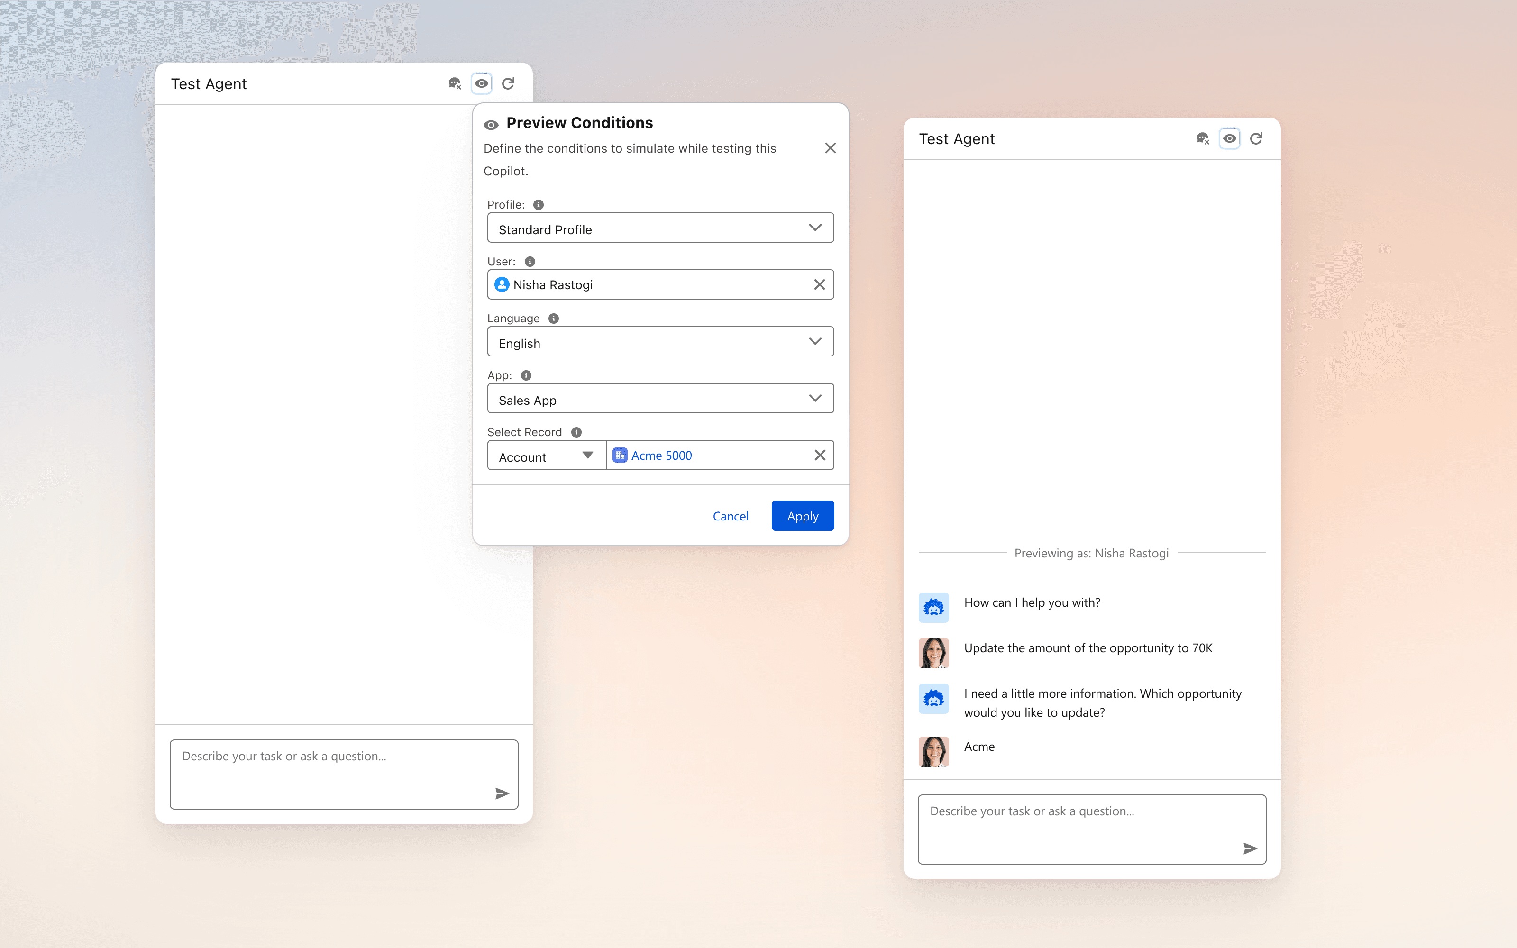Click the refresh icon in left Test Agent
The height and width of the screenshot is (948, 1517).
point(508,83)
